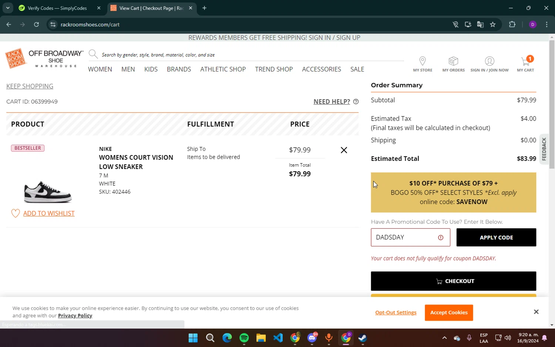This screenshot has height=347, width=555.
Task: Bookmark this page with star icon
Action: (x=492, y=24)
